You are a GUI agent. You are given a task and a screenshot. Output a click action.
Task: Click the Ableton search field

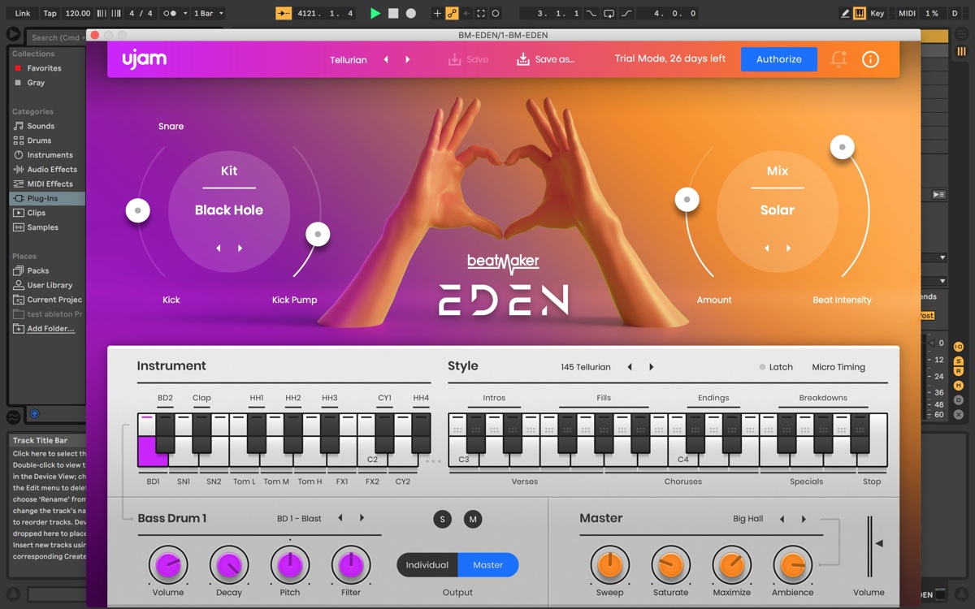tap(55, 37)
